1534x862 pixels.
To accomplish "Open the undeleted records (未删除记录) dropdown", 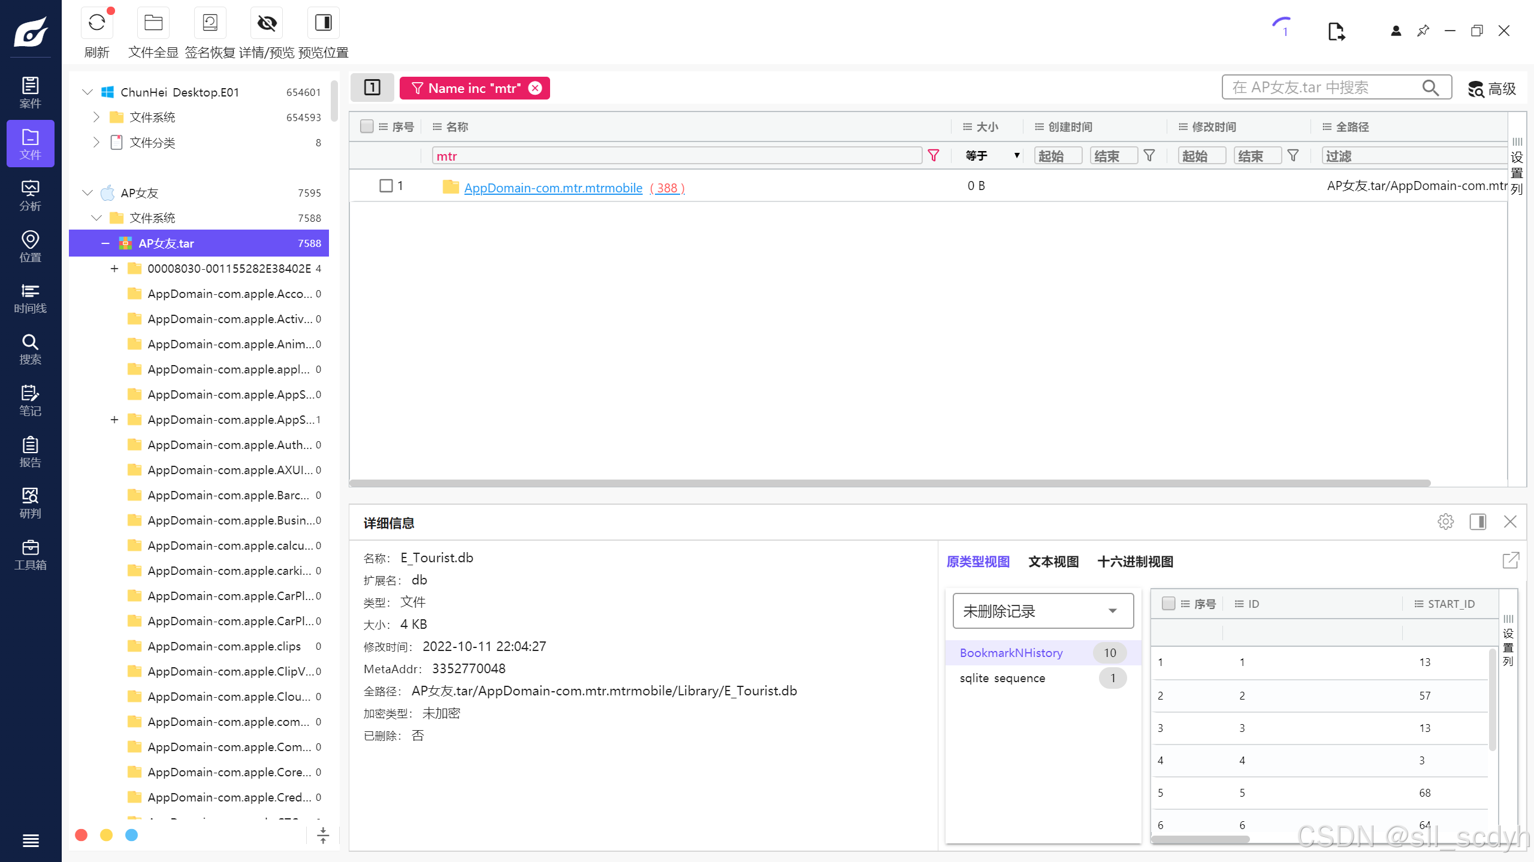I will click(1043, 611).
